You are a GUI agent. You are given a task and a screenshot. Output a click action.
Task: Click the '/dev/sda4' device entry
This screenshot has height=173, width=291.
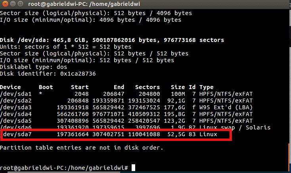[16, 114]
